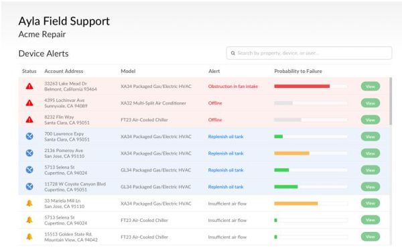The height and width of the screenshot is (252, 402).
Task: Click bell icon for 15513 Golden State Rd
Action: coord(29,237)
